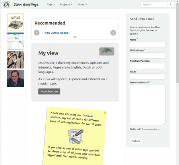The height and width of the screenshot is (165, 179).
Task: Click the page vertical scrollbar
Action: tap(177, 82)
